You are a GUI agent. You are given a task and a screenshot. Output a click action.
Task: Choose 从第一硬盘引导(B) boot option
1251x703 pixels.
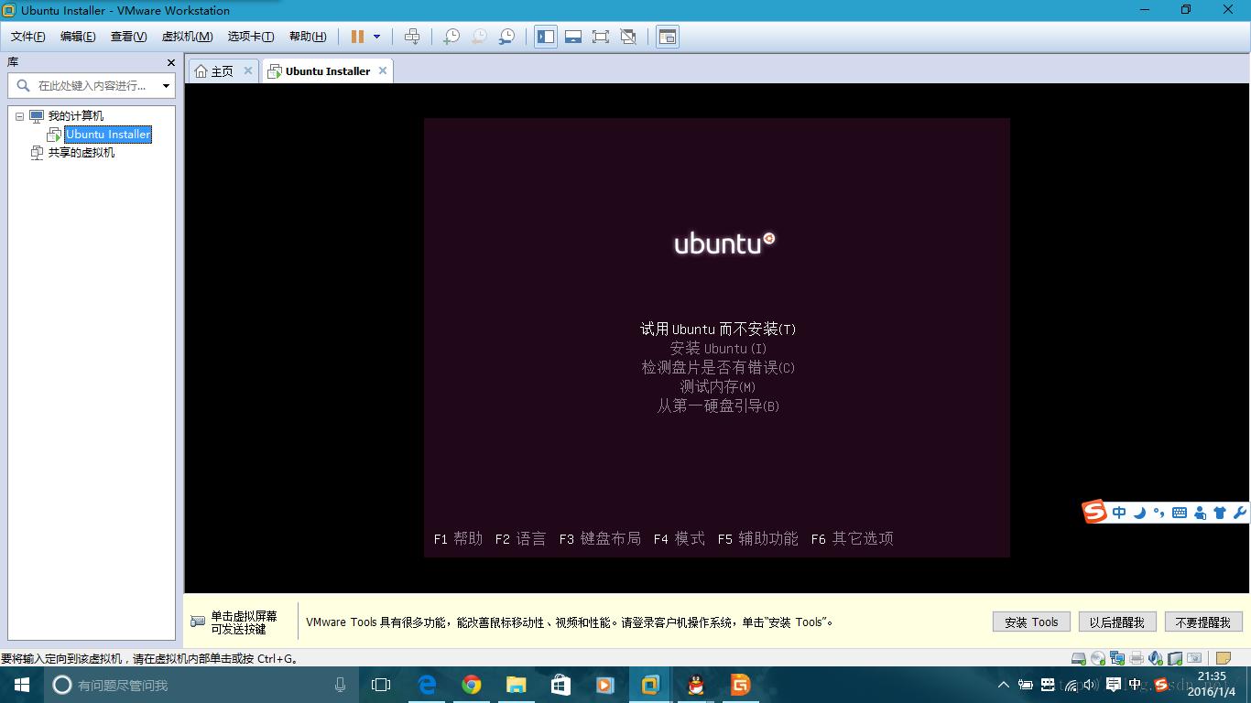pos(718,406)
